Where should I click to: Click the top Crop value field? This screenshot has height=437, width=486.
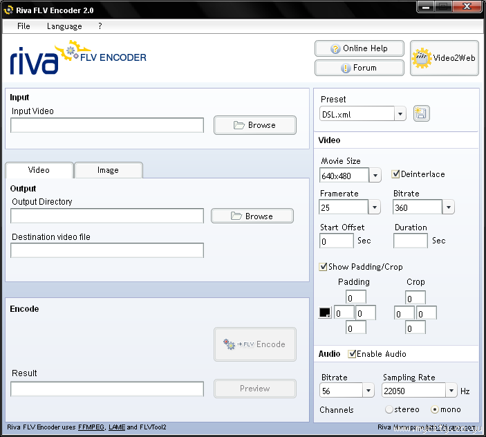click(x=415, y=297)
